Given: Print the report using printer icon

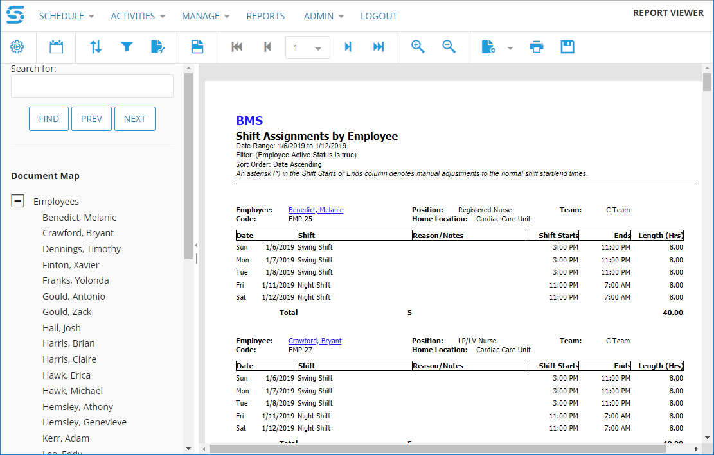Looking at the screenshot, I should tap(536, 47).
